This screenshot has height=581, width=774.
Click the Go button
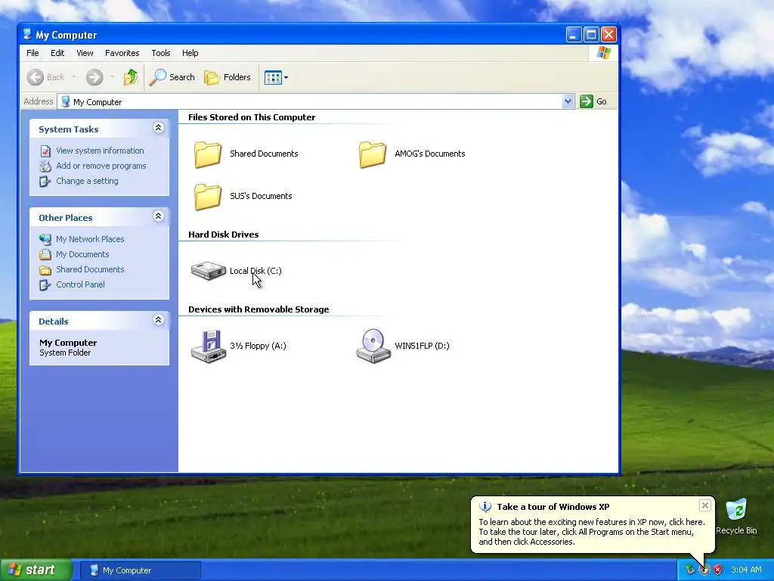594,102
